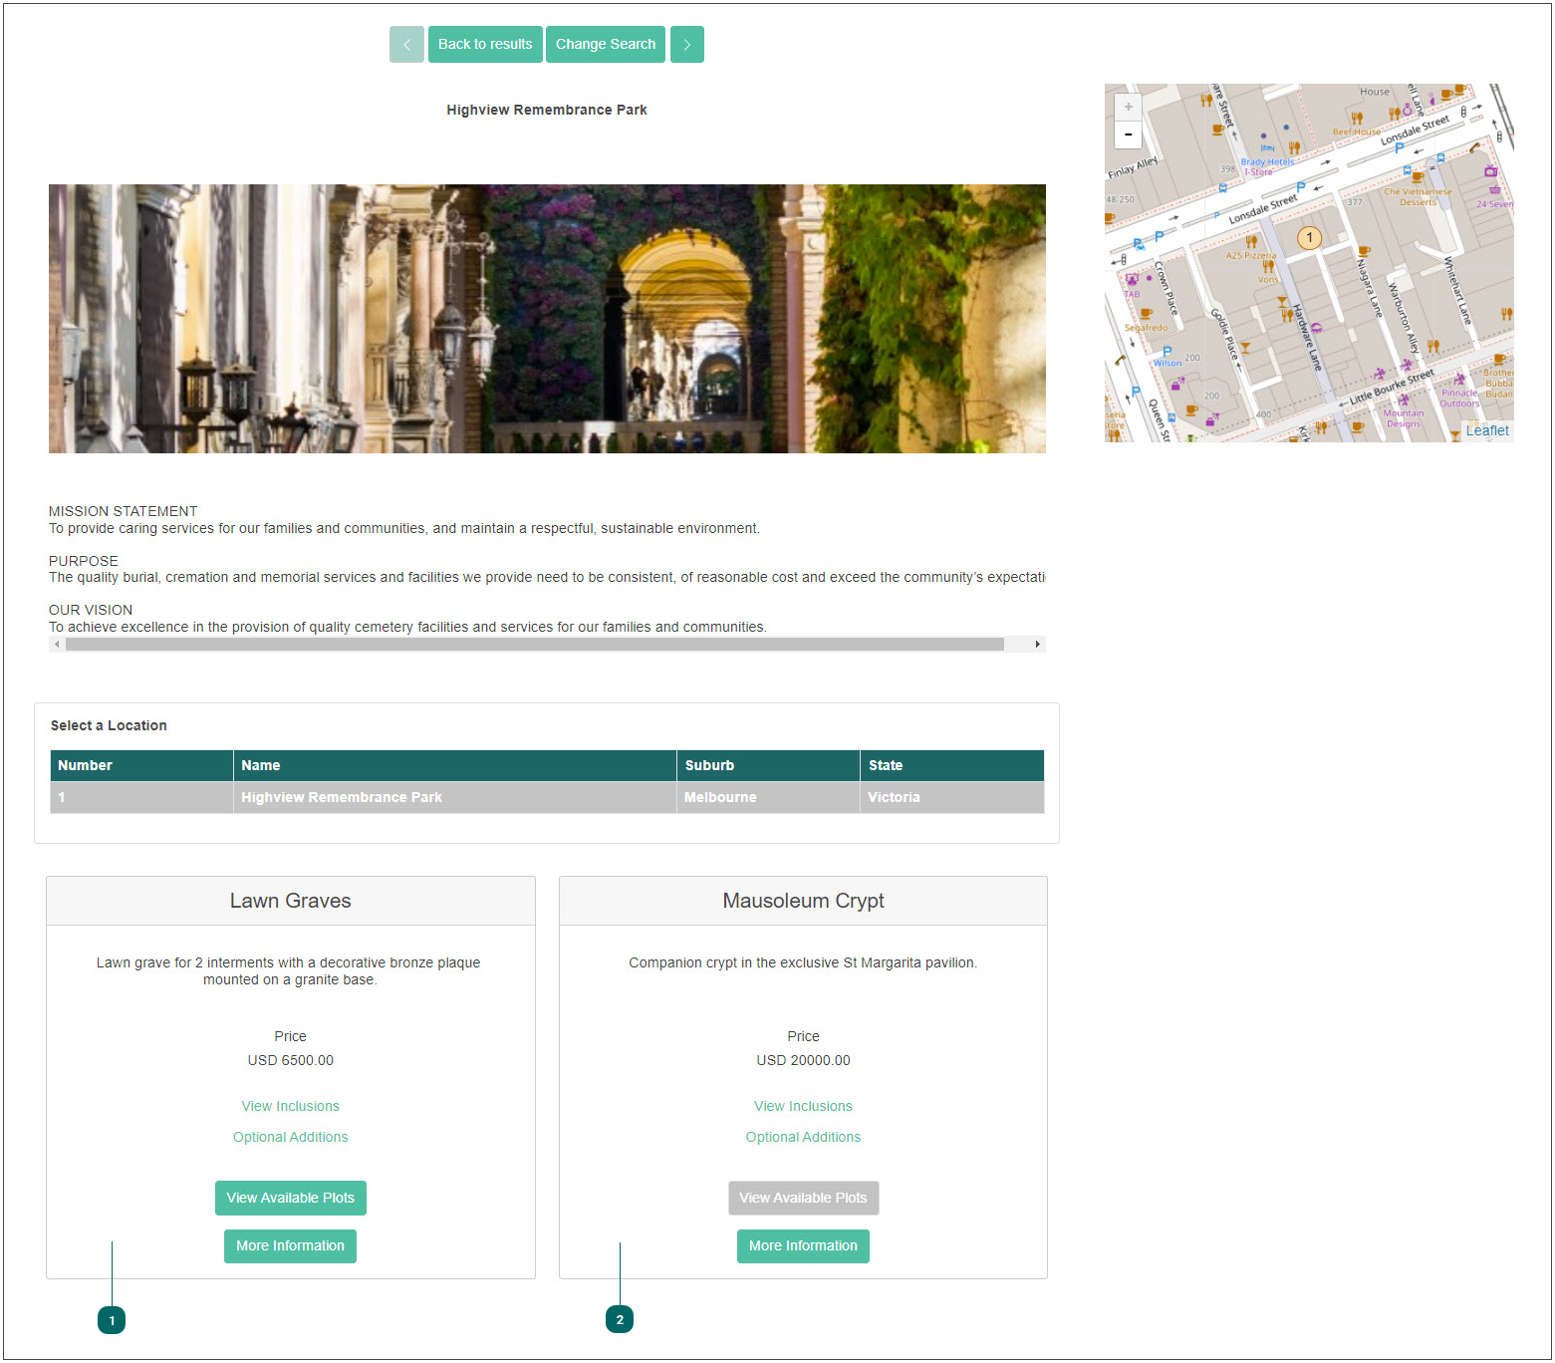Viewport: 1555px width, 1363px height.
Task: Click right arrow of description scrollbar
Action: pos(1037,645)
